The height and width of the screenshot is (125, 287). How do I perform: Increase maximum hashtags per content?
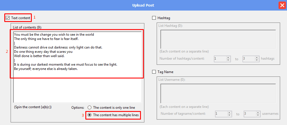[257, 57]
